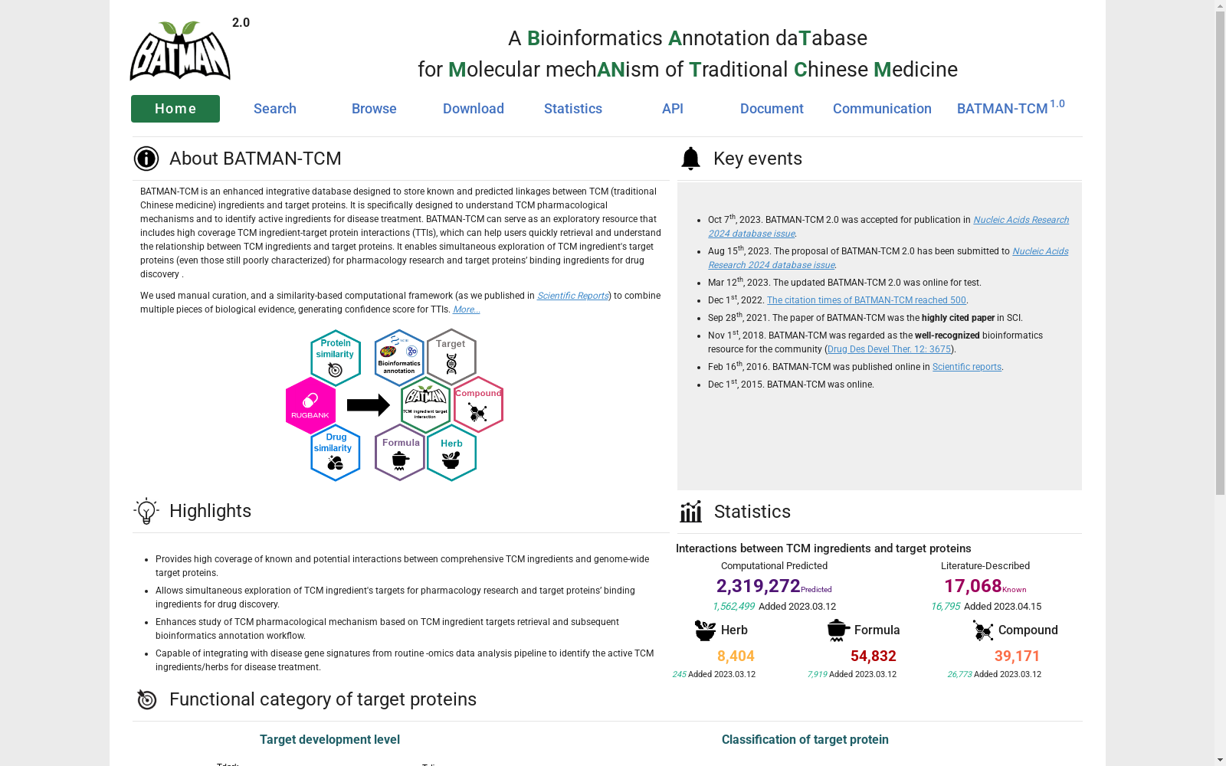This screenshot has height=766, width=1226.
Task: Go to the Search page
Action: point(275,109)
